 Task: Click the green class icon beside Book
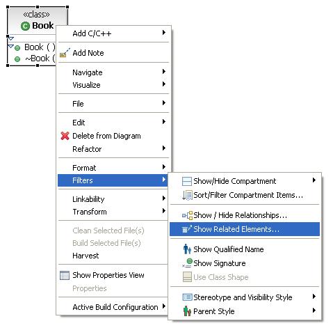(x=25, y=26)
